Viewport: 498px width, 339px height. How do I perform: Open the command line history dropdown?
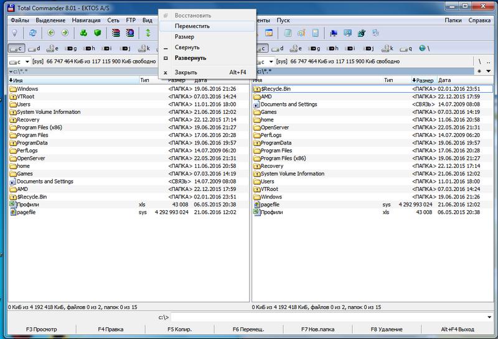coord(489,317)
